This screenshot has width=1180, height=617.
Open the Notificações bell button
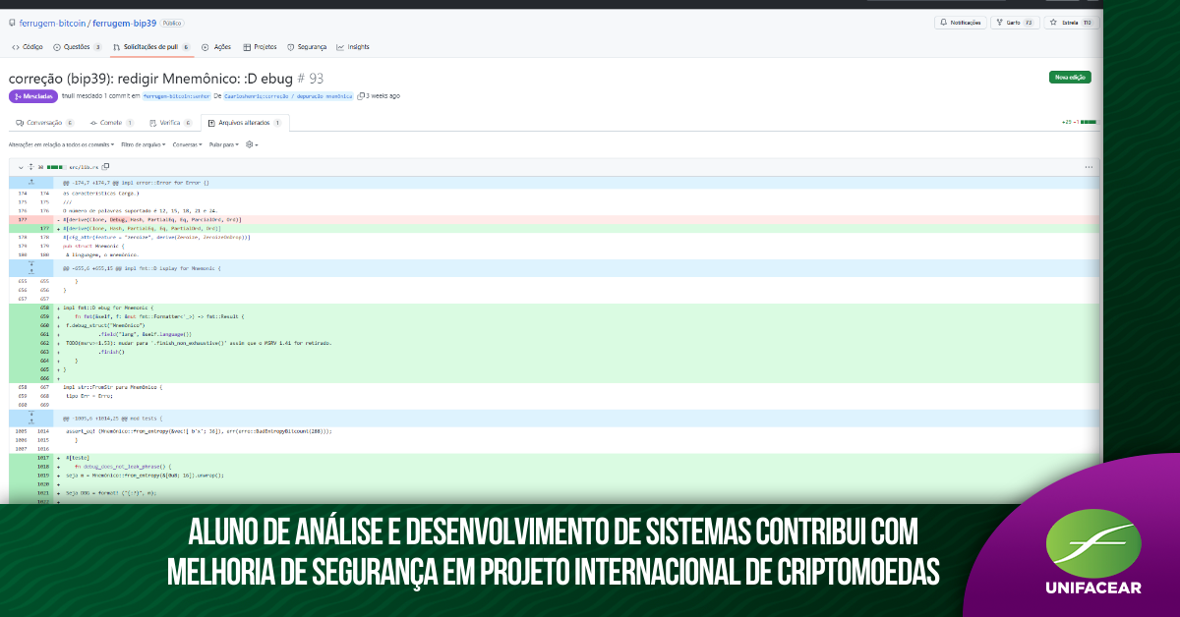tap(961, 23)
